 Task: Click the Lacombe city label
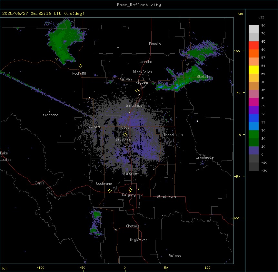[x=145, y=62]
